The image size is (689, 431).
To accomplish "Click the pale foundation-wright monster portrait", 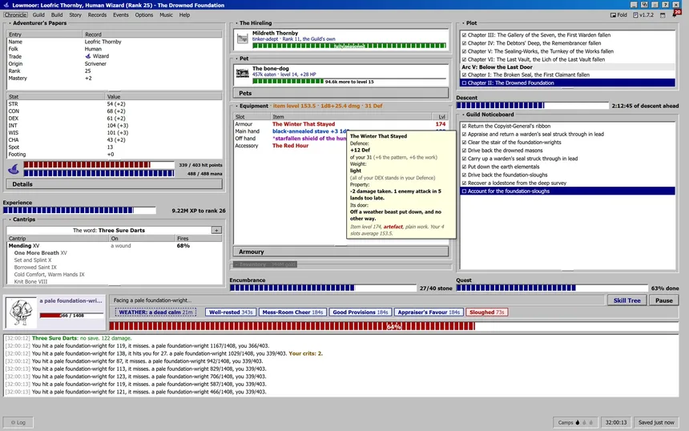I will click(21, 312).
